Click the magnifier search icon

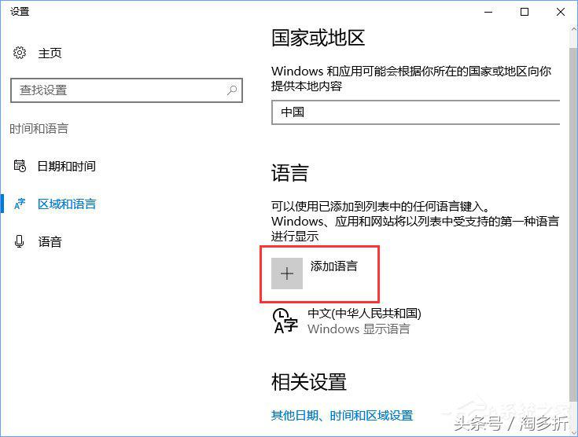click(x=232, y=90)
